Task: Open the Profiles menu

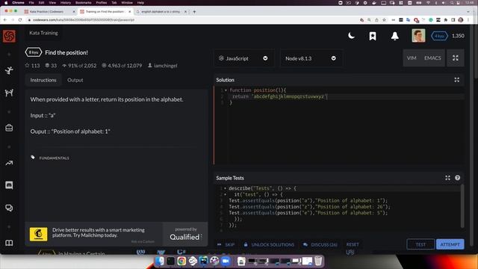Action: click(102, 2)
